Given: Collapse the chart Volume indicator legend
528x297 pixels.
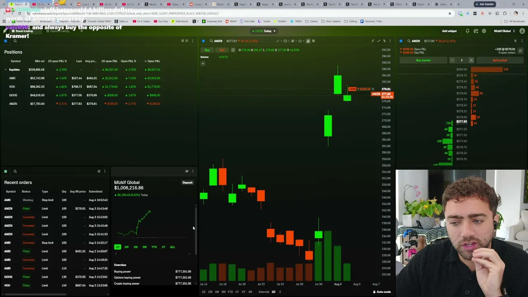Looking at the screenshot, I should (x=203, y=64).
